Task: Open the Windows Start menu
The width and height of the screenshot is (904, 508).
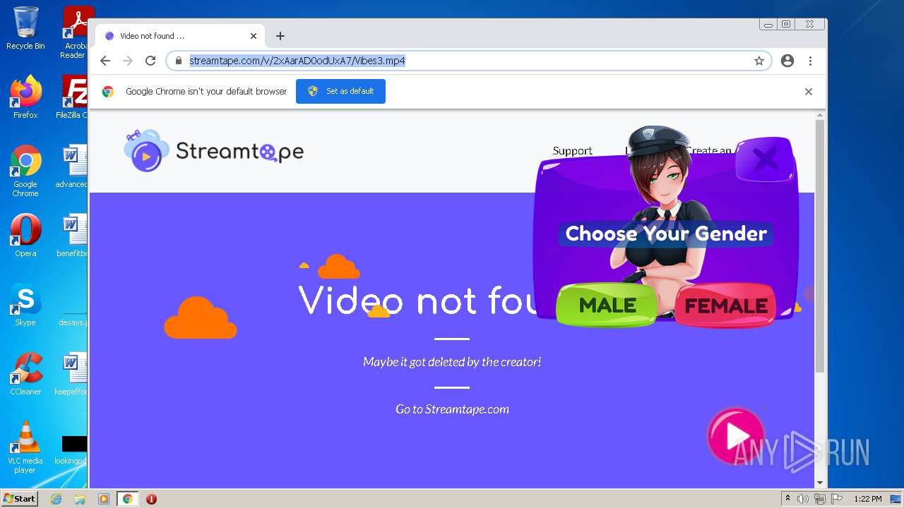Action: tap(20, 499)
